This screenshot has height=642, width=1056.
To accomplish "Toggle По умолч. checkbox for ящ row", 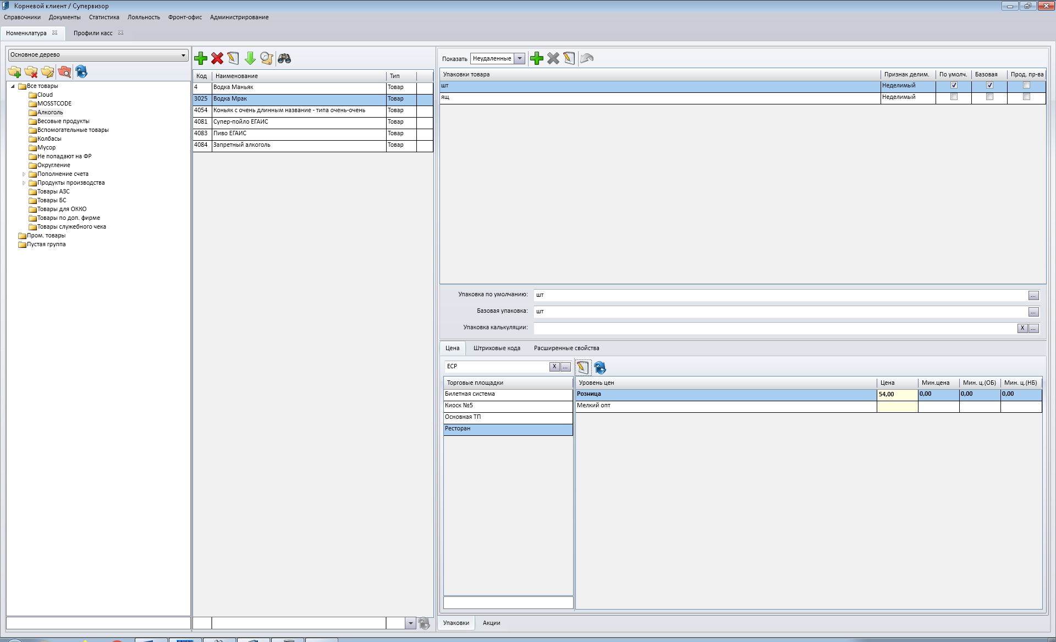I will point(954,97).
